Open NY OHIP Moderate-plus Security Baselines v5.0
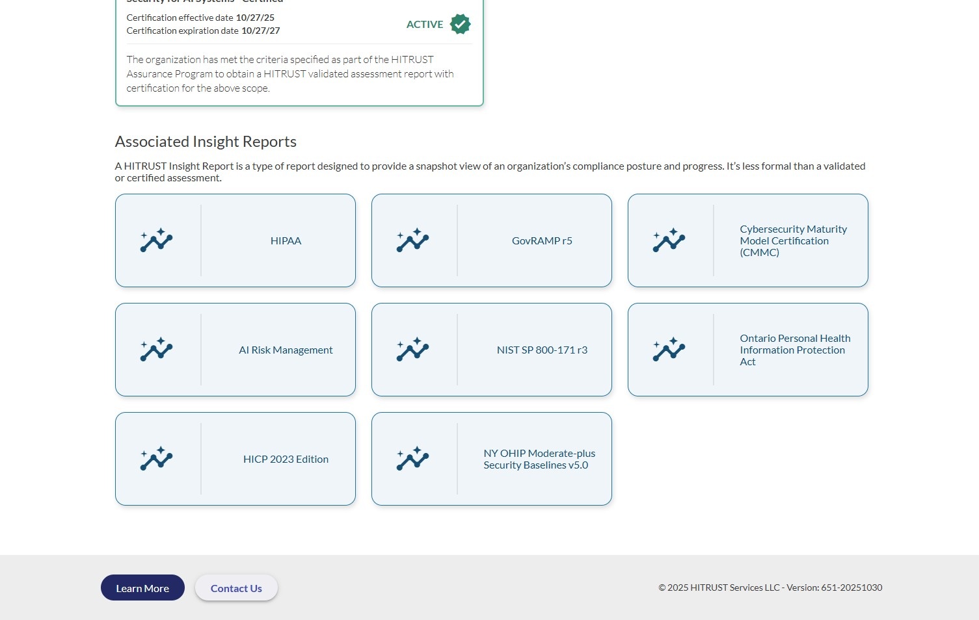The width and height of the screenshot is (979, 620). (539, 459)
